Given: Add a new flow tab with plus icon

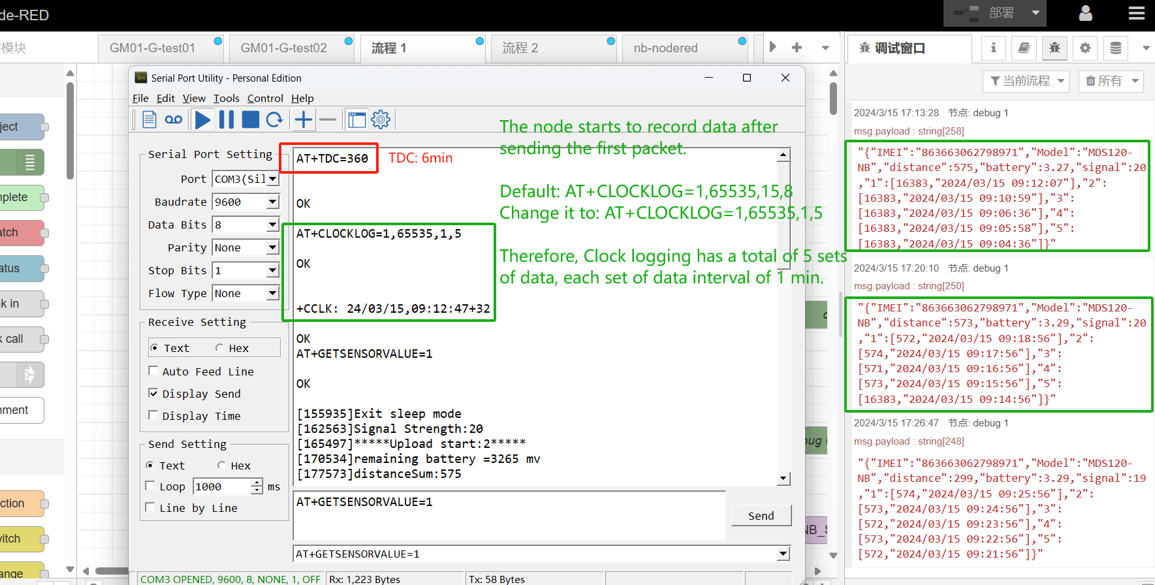Looking at the screenshot, I should pyautogui.click(x=797, y=48).
